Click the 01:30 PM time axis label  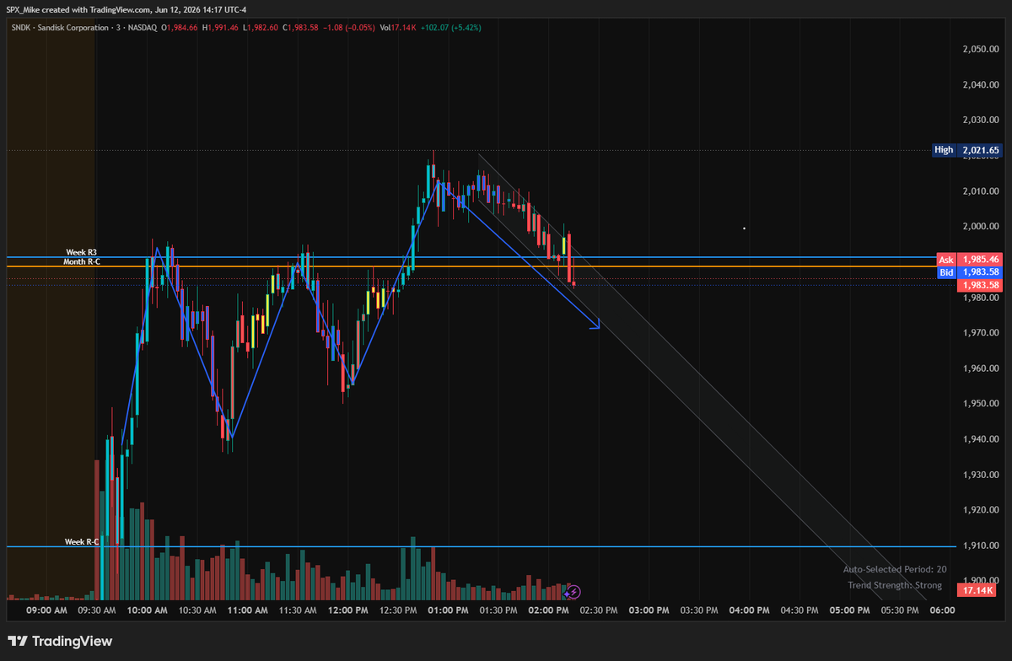tap(498, 610)
